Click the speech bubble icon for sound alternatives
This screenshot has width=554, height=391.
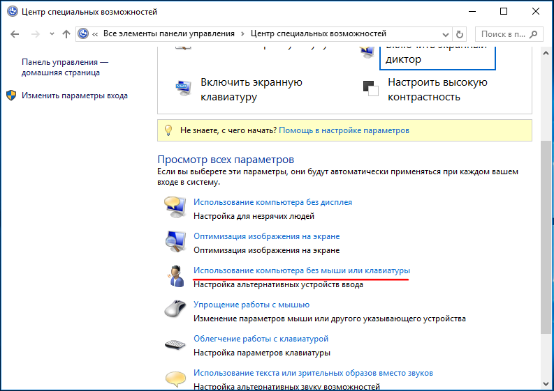click(x=175, y=379)
